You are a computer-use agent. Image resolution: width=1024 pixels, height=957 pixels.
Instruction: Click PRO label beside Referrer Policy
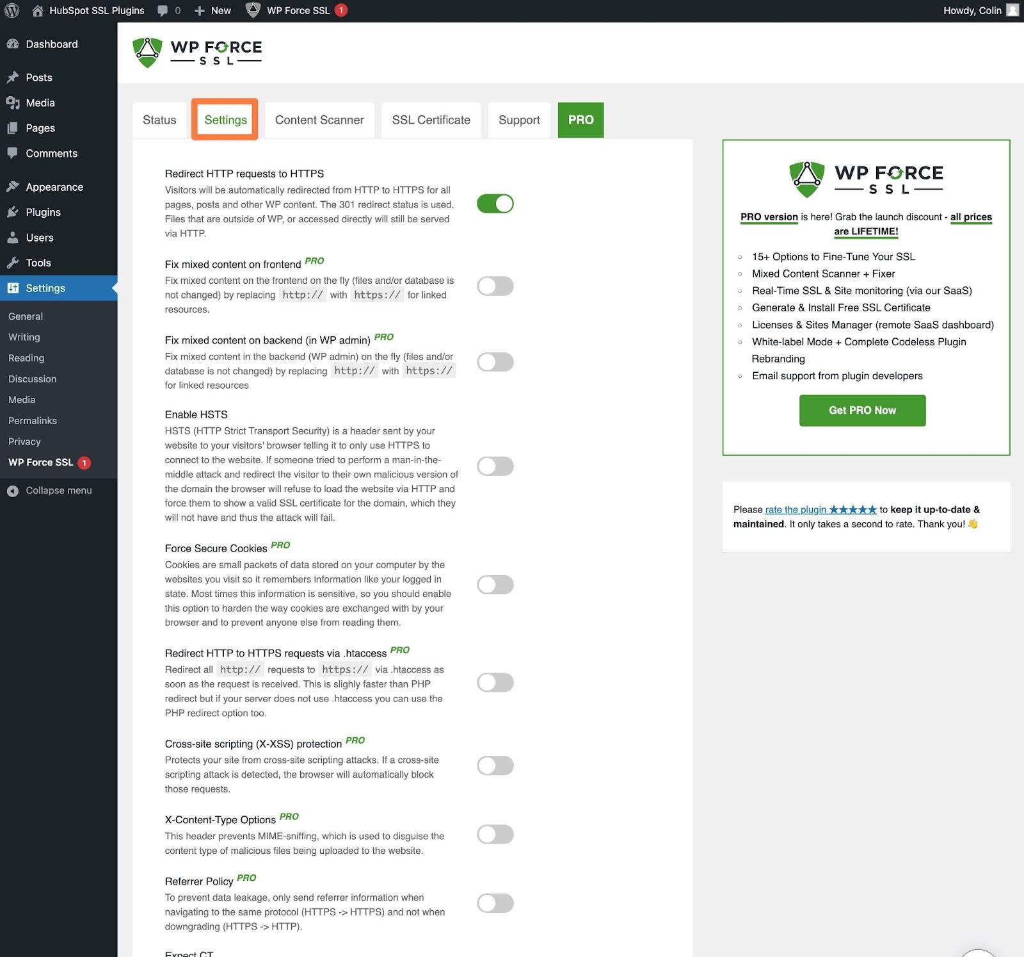click(246, 878)
